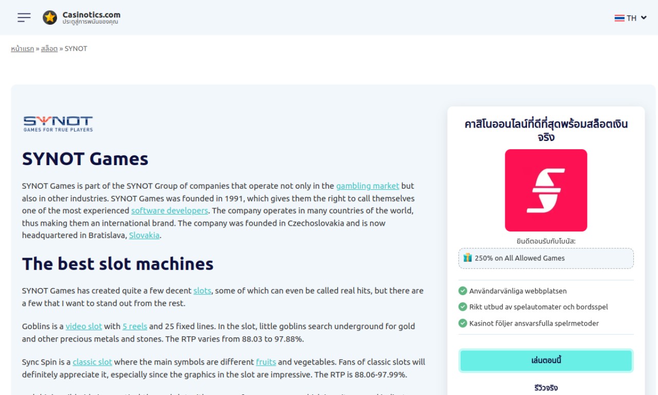Open the รีวิวจริง review link
Image resolution: width=658 pixels, height=395 pixels.
[546, 388]
